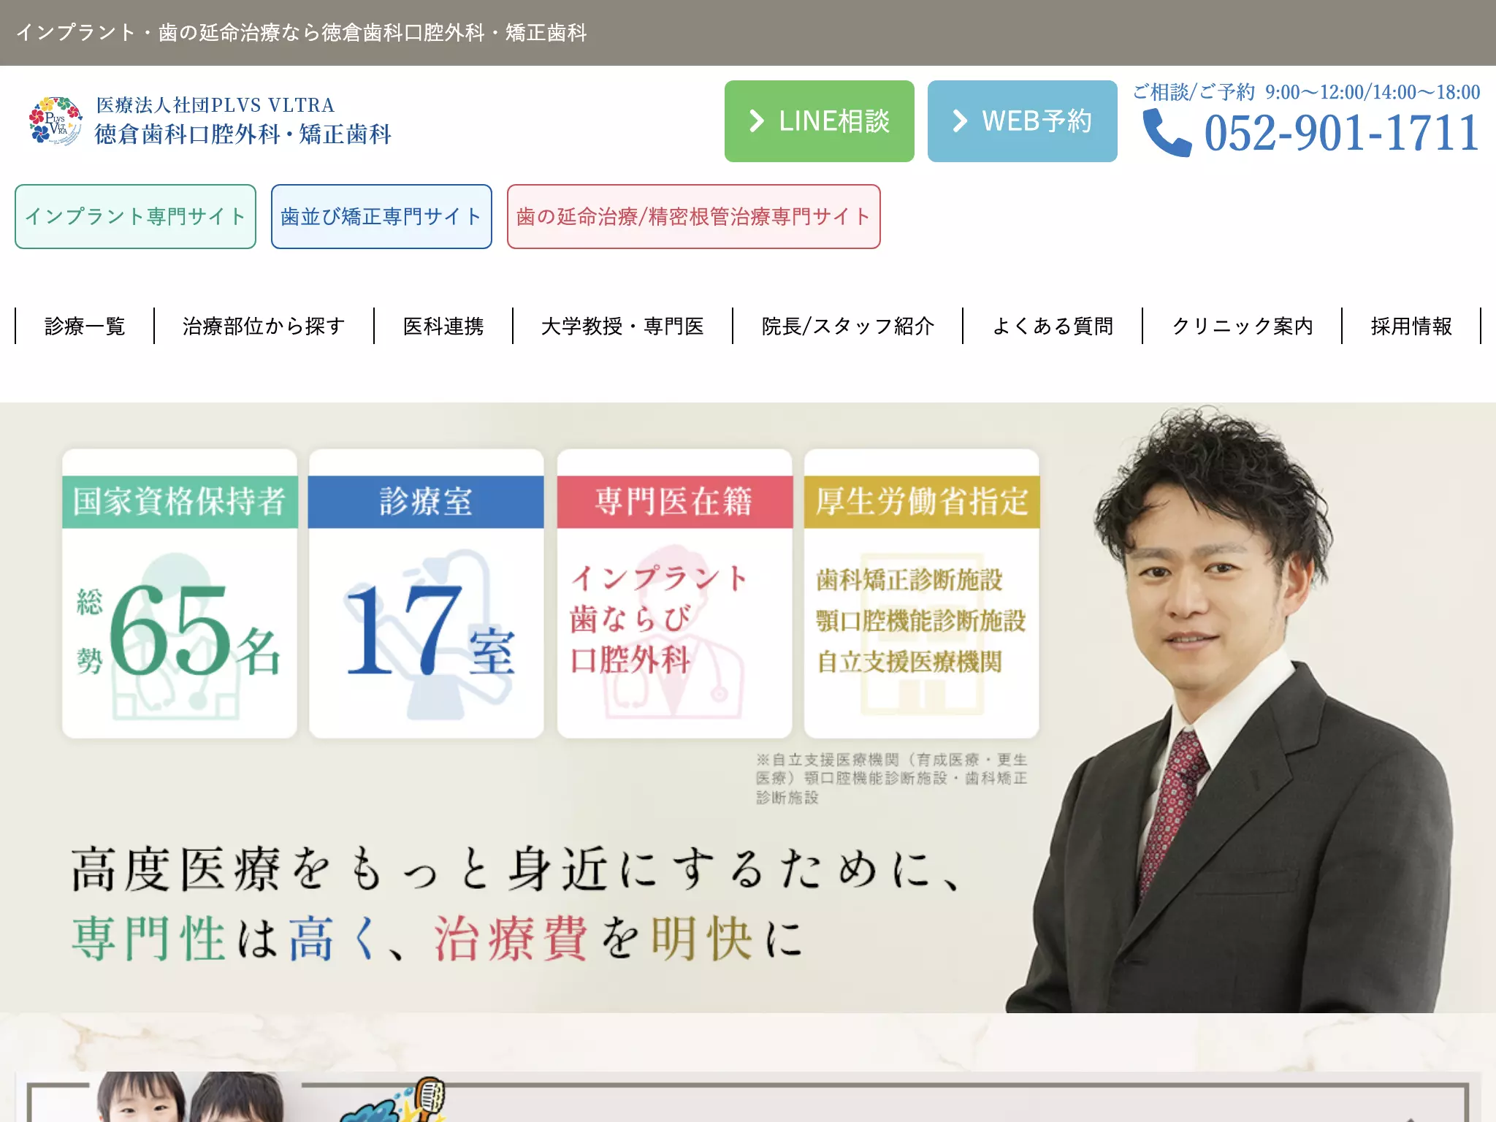Image resolution: width=1496 pixels, height=1122 pixels.
Task: Click 医療法人社団PLVS VLTRA text
Action: [x=215, y=105]
